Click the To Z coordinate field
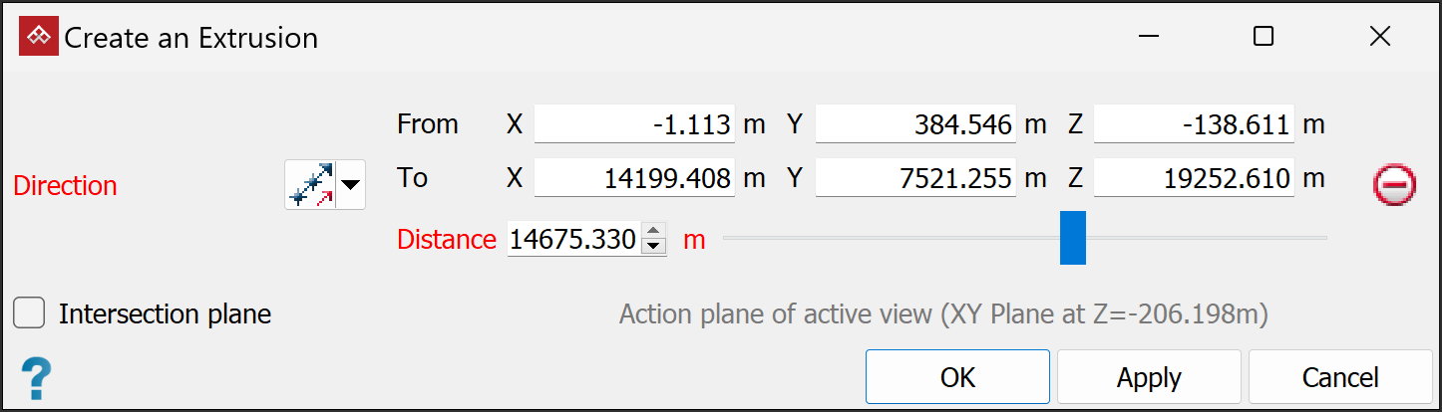The height and width of the screenshot is (412, 1442). coord(1194,178)
